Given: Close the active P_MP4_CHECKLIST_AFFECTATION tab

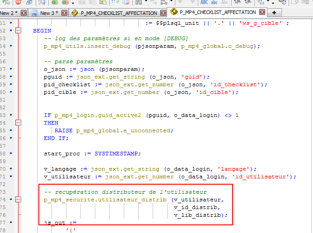Looking at the screenshot, I should [x=261, y=12].
